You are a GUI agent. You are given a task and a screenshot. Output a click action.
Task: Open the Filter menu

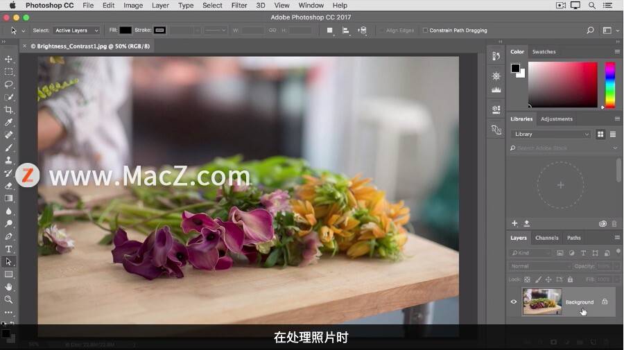click(x=239, y=6)
